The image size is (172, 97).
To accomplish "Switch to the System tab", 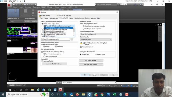I will coord(71,18).
